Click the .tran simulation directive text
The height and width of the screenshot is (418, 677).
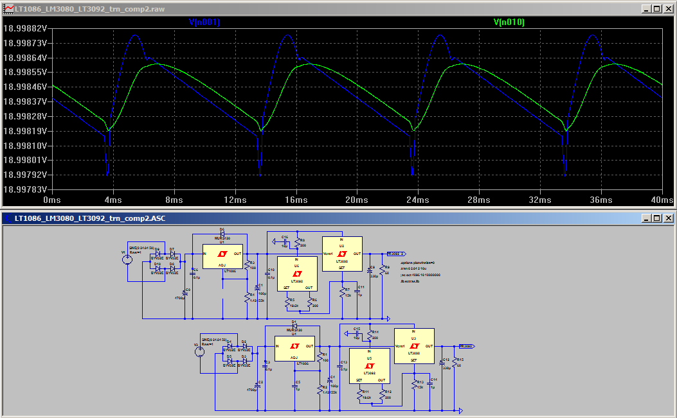413,268
